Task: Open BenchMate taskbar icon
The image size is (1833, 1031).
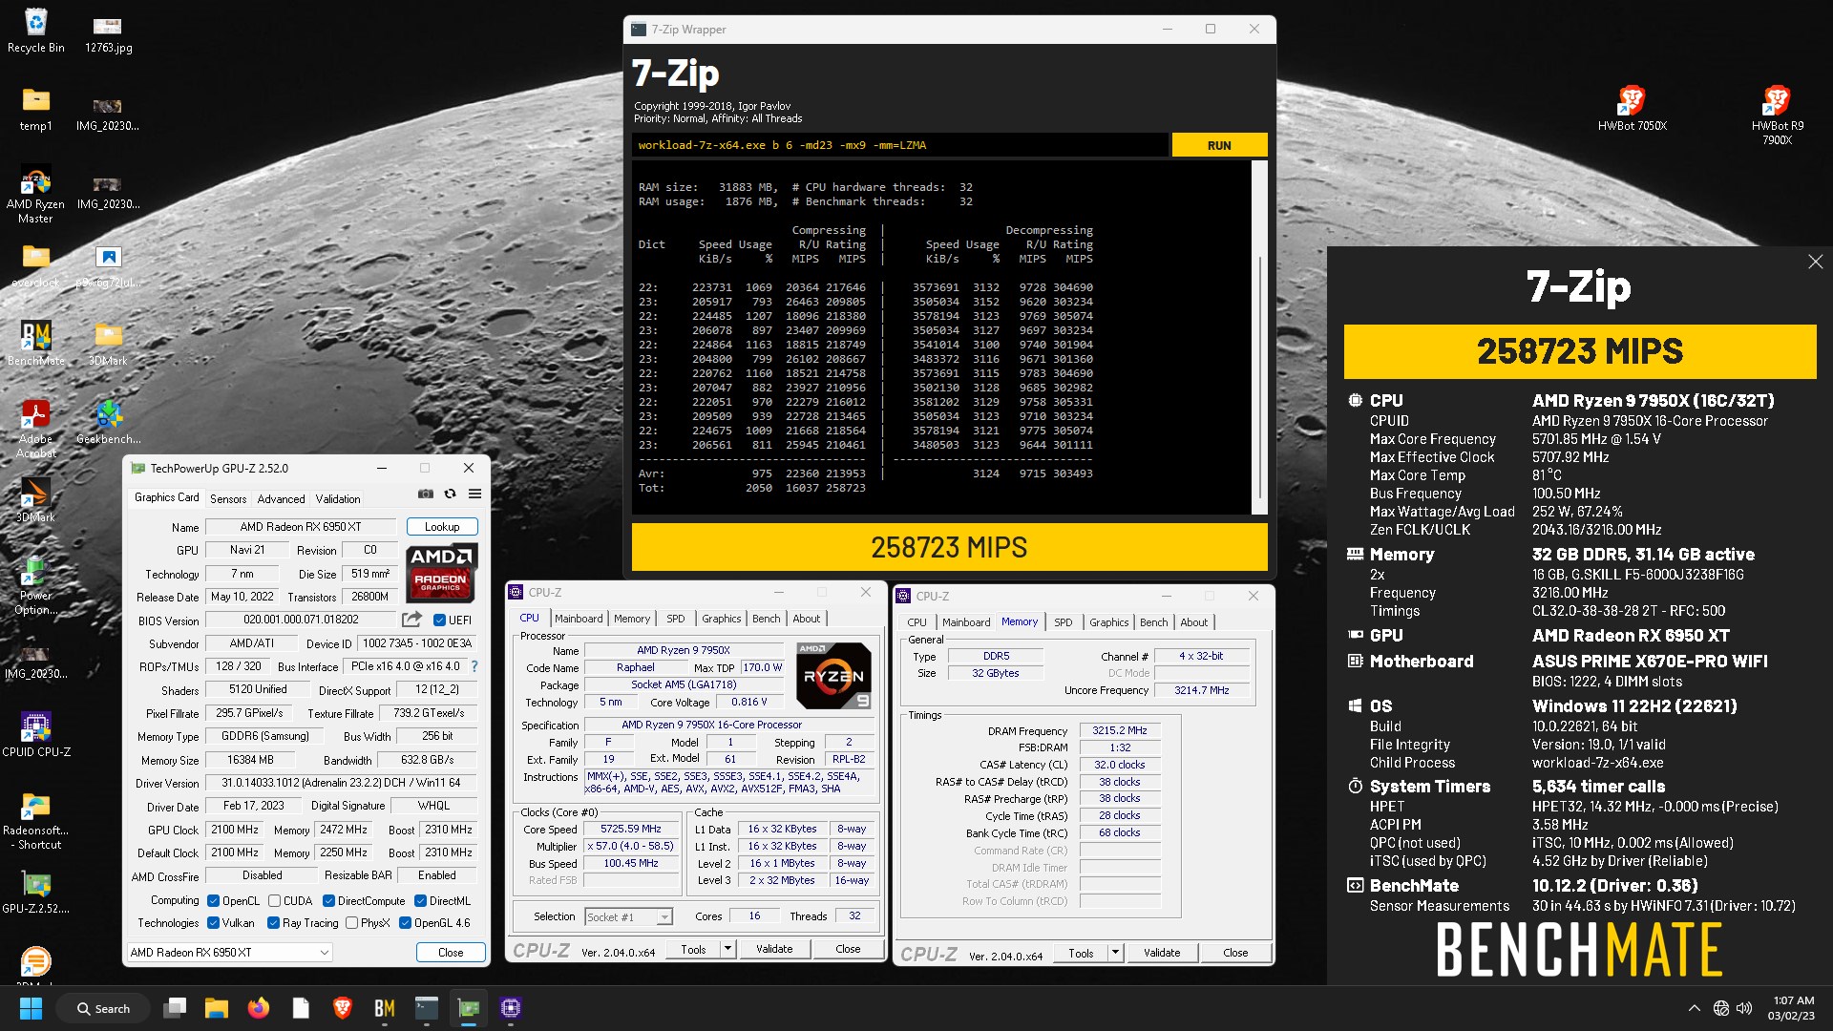Action: (x=385, y=1008)
